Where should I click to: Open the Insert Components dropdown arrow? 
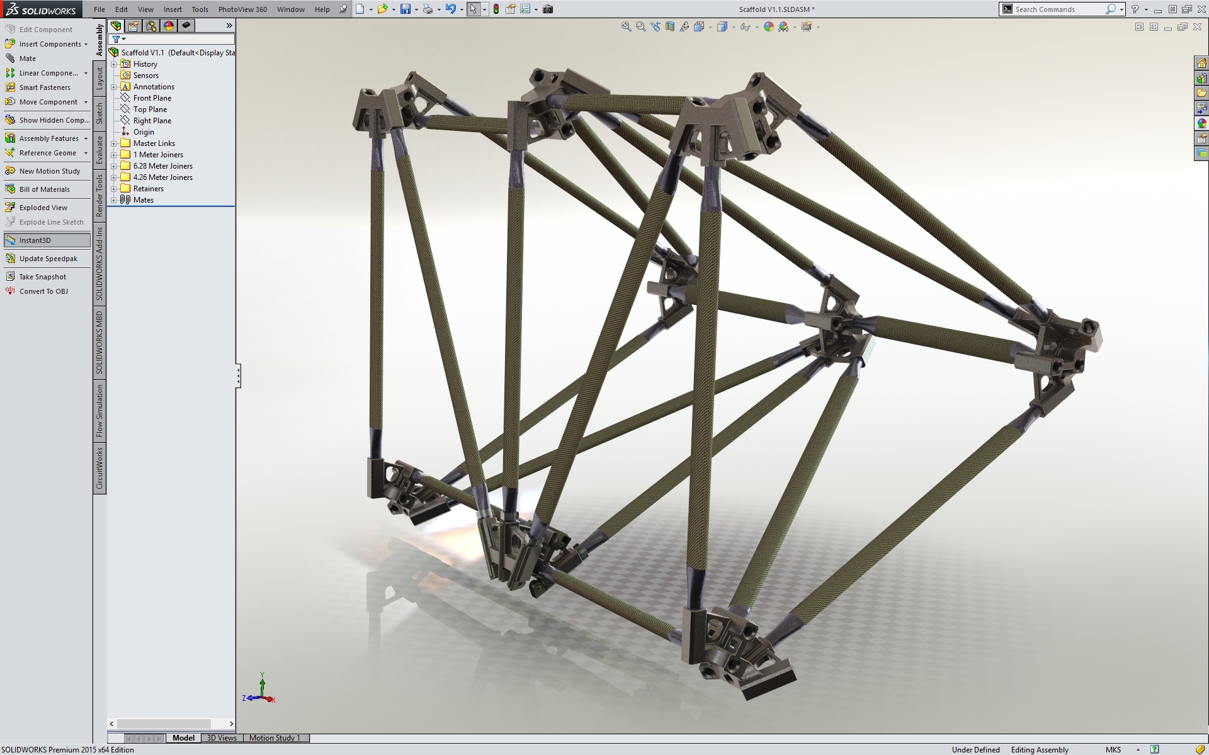pyautogui.click(x=86, y=44)
